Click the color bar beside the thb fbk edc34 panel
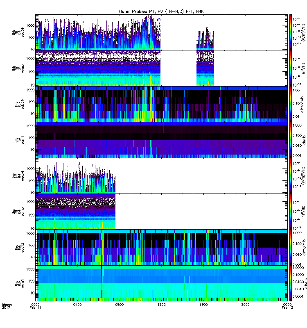Image resolution: width=307 pixels, height=328 pixels. [290, 104]
